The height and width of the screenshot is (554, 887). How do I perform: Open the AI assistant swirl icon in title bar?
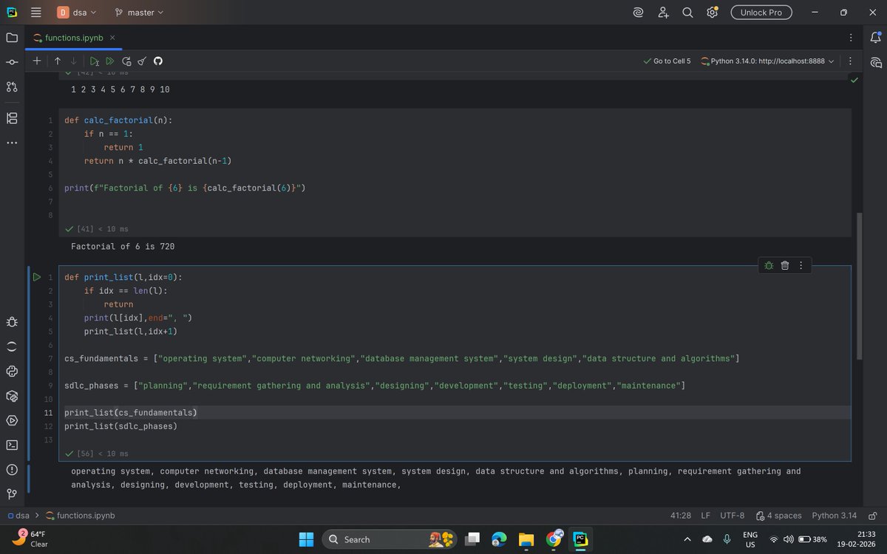pyautogui.click(x=639, y=13)
